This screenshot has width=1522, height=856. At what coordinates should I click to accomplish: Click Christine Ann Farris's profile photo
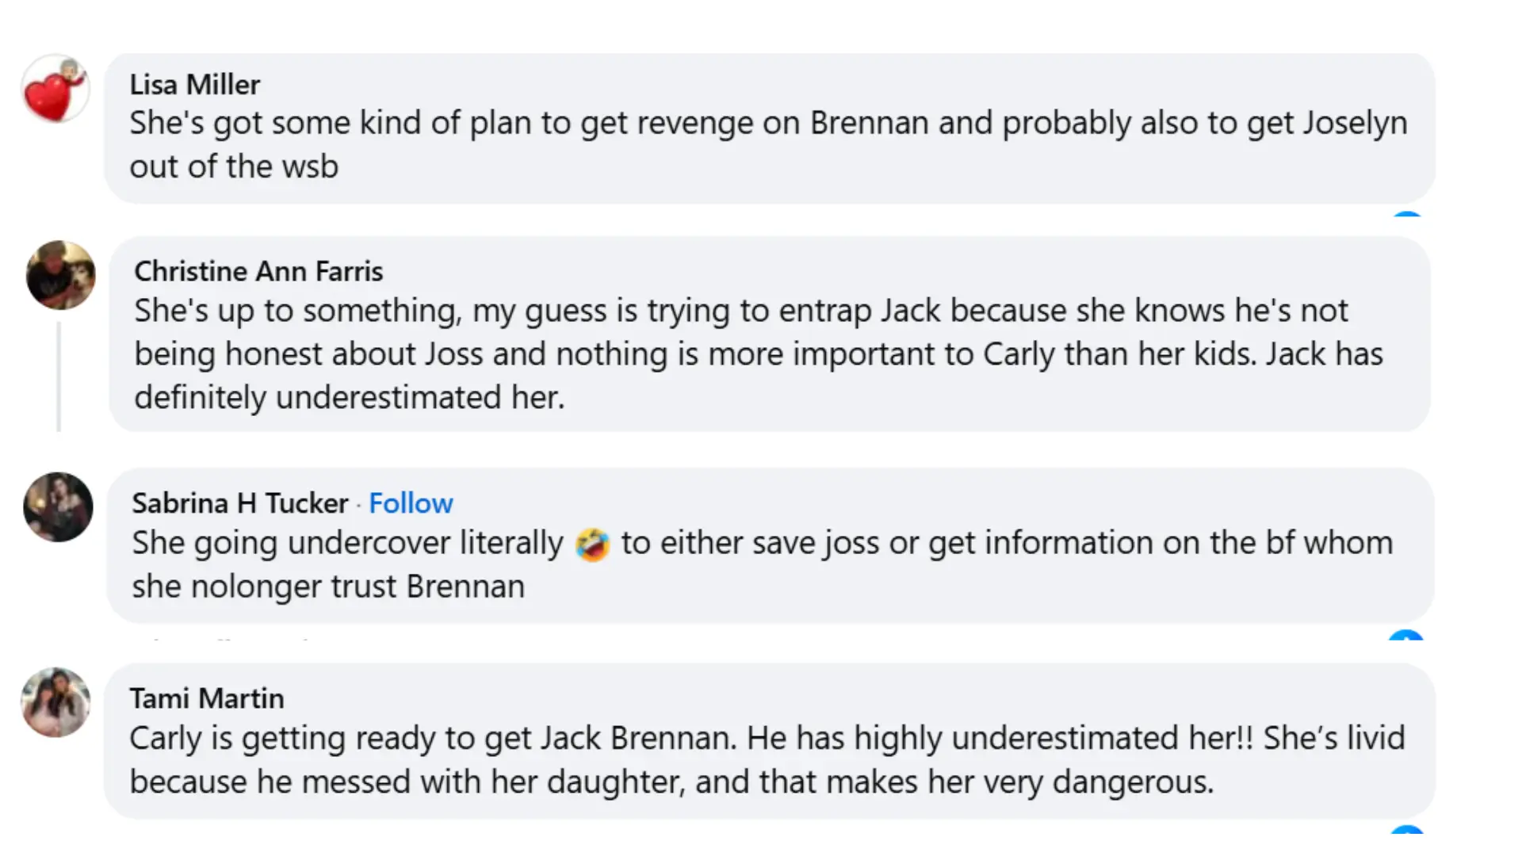60,275
